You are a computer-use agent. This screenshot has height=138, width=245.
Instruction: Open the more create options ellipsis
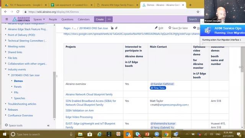[109, 19]
